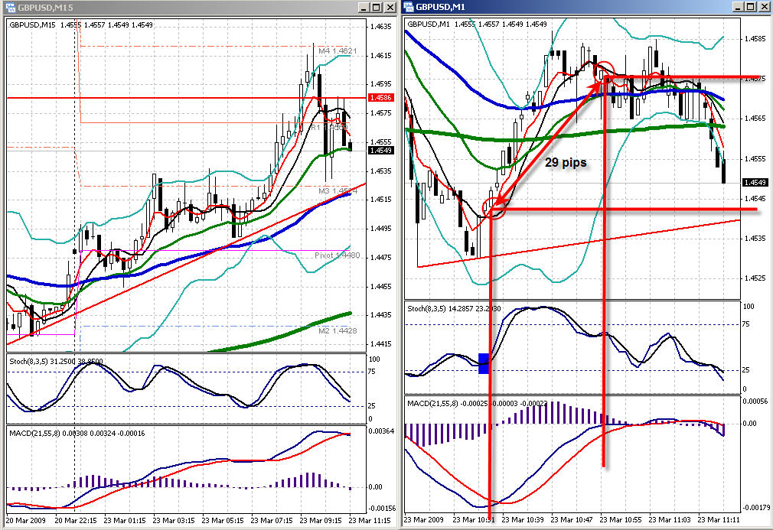Click the red 1.4586 price label

380,98
